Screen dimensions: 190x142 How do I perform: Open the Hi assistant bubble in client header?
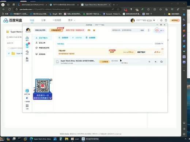point(159,30)
